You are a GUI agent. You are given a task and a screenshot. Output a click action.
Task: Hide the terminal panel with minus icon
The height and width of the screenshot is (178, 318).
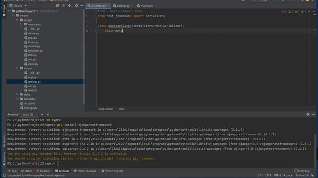pos(314,114)
